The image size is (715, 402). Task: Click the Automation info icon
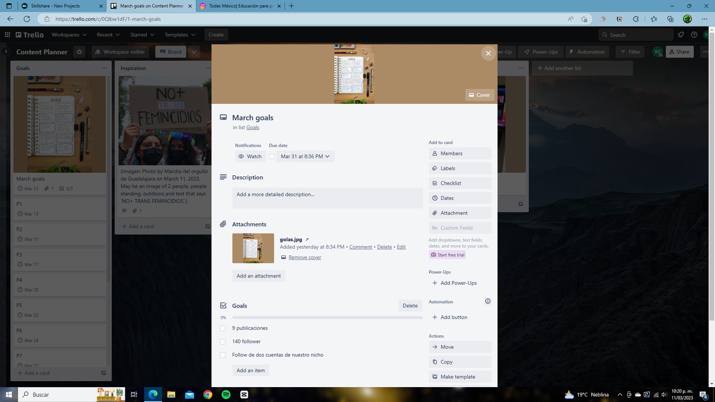488,301
